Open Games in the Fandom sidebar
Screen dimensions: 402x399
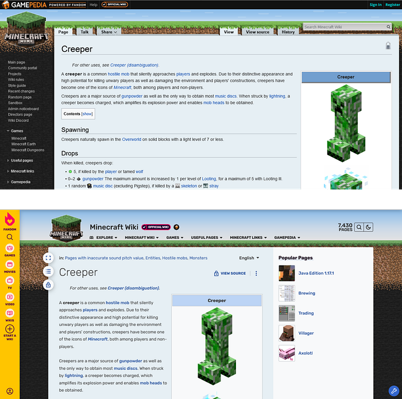(x=10, y=250)
